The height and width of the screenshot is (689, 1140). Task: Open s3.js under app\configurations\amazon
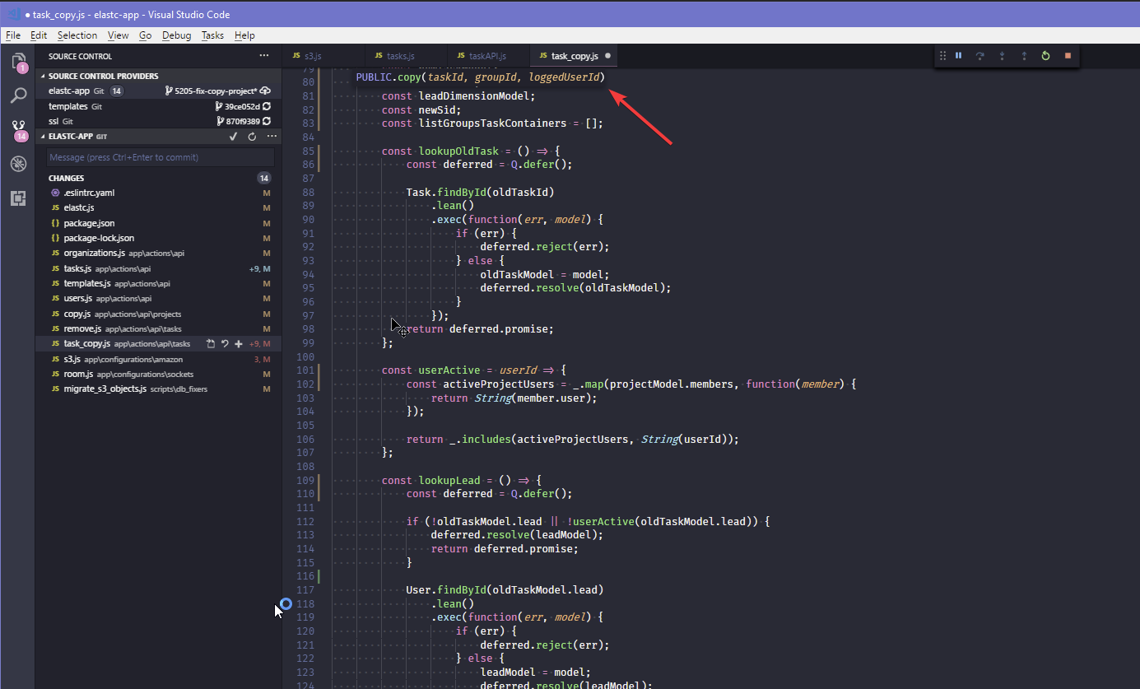click(x=158, y=359)
